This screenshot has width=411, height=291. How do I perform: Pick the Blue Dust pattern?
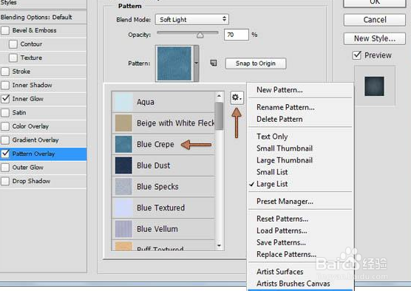click(164, 165)
